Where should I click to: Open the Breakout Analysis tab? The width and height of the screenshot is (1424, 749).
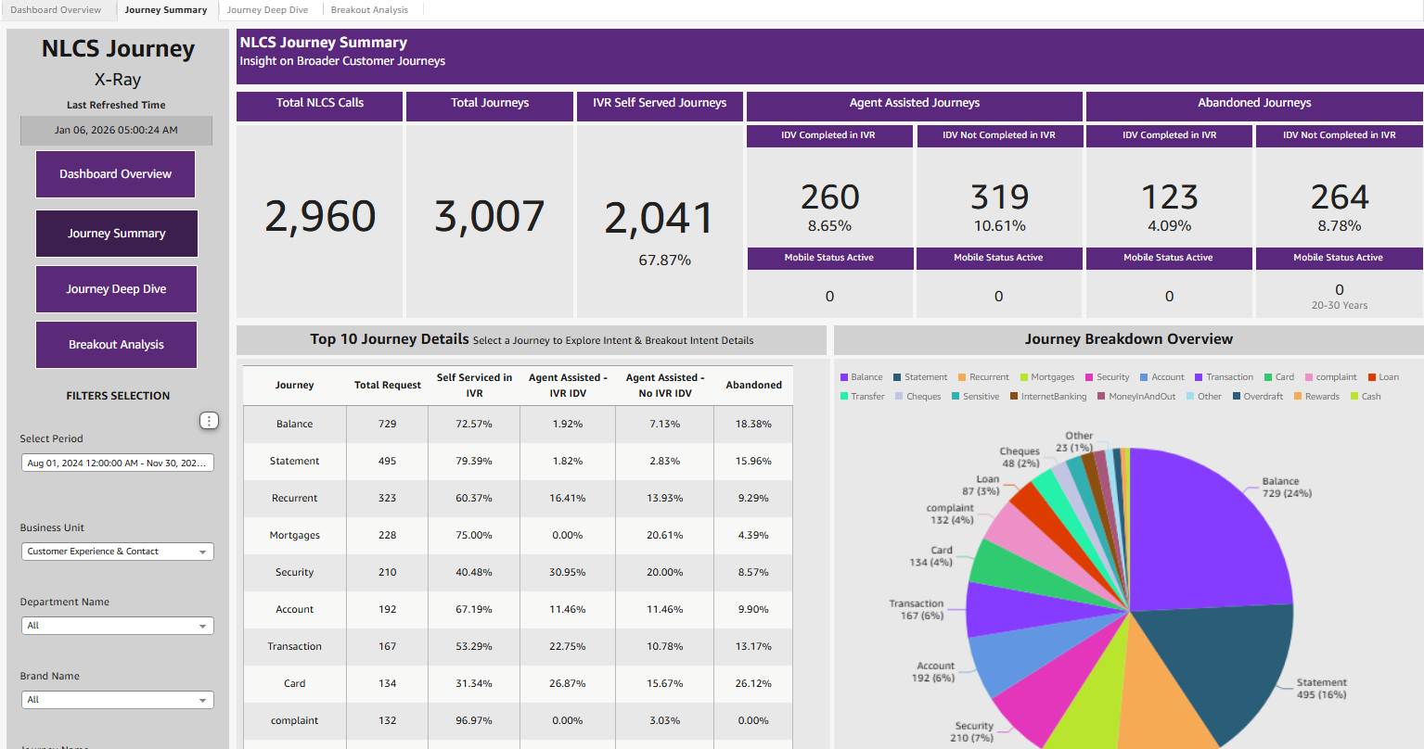pyautogui.click(x=369, y=10)
